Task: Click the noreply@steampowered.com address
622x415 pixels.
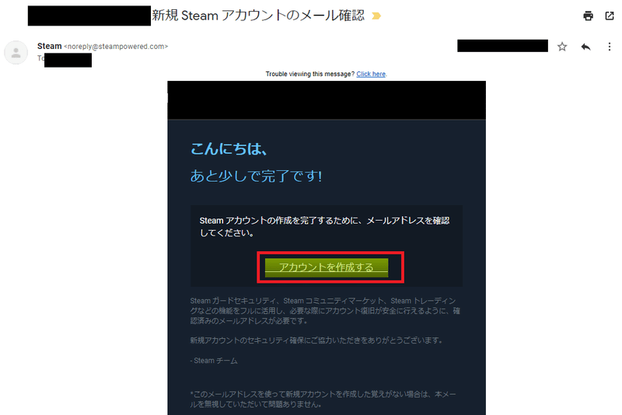Action: pos(116,47)
